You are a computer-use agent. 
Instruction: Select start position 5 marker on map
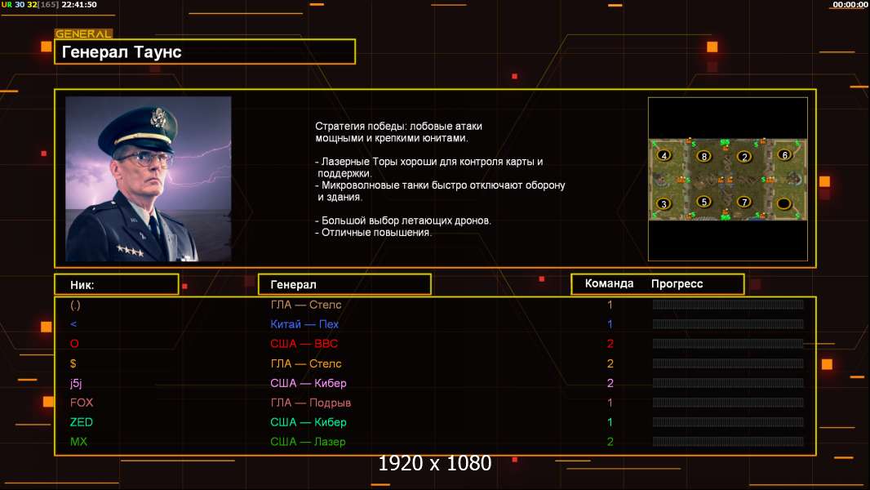704,202
